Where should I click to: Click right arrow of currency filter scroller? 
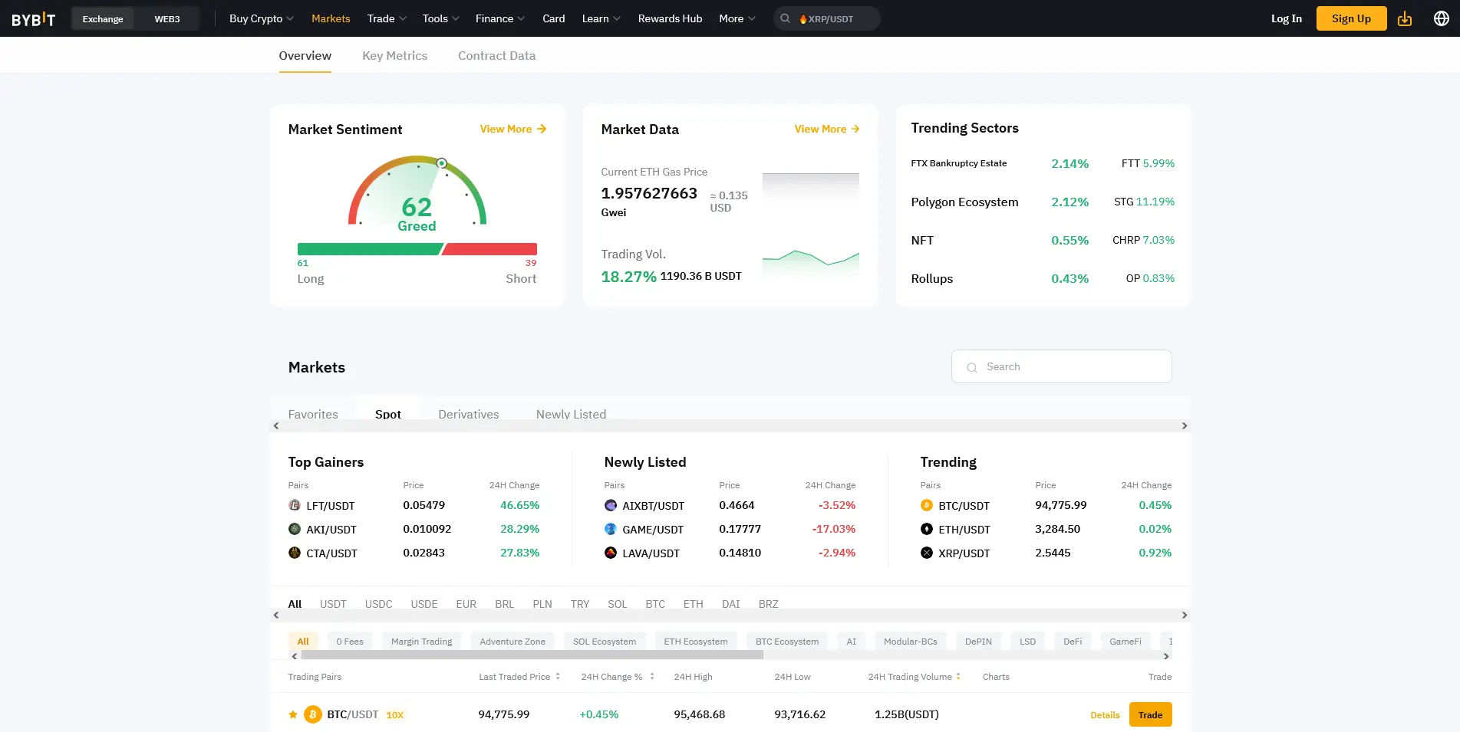tap(1185, 615)
